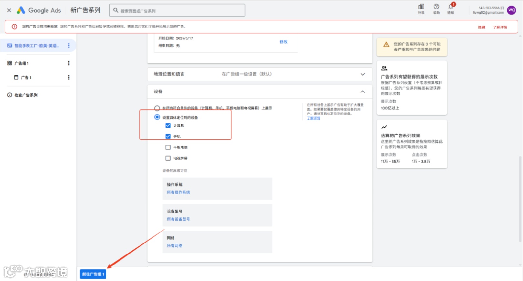Click 所有网络 under 网络
The height and width of the screenshot is (281, 523).
tap(174, 246)
